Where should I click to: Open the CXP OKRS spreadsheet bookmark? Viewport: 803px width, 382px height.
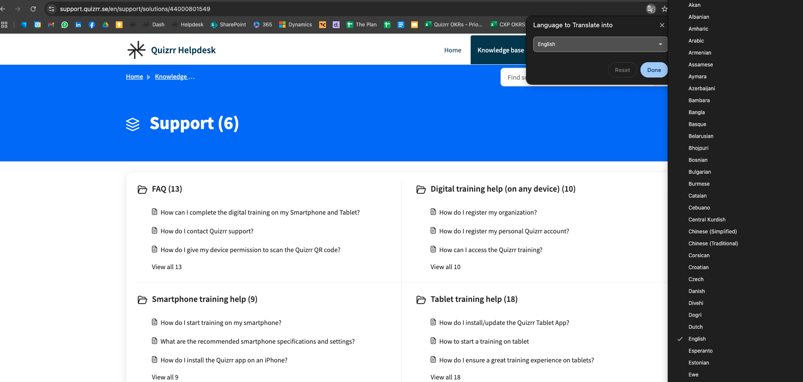tap(508, 25)
